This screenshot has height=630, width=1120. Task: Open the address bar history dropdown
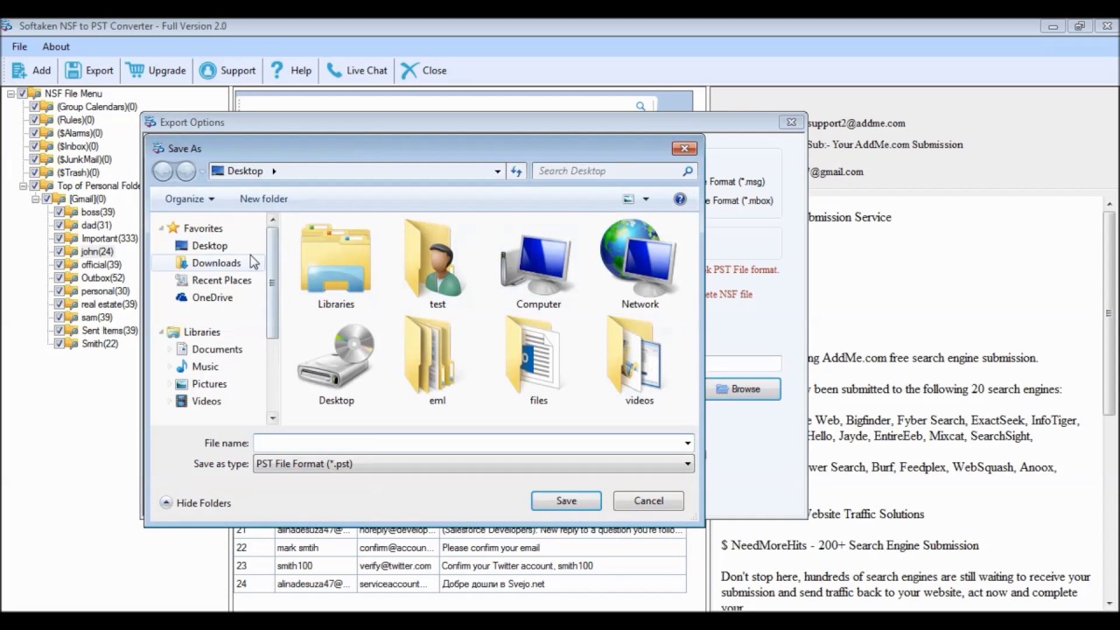coord(498,171)
